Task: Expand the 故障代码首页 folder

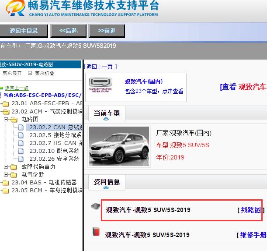Action: tap(6, 166)
